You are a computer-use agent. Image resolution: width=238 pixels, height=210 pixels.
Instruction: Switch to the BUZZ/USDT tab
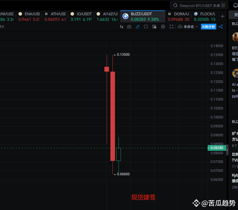pos(143,16)
